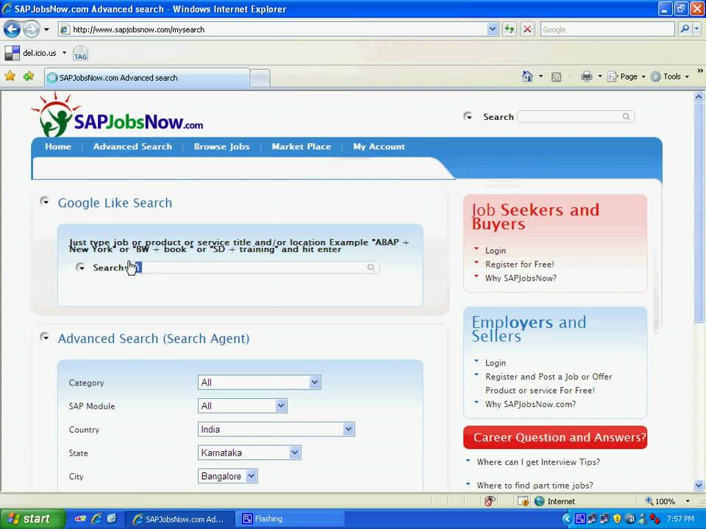Open the City dropdown showing Bangalore

point(227,476)
